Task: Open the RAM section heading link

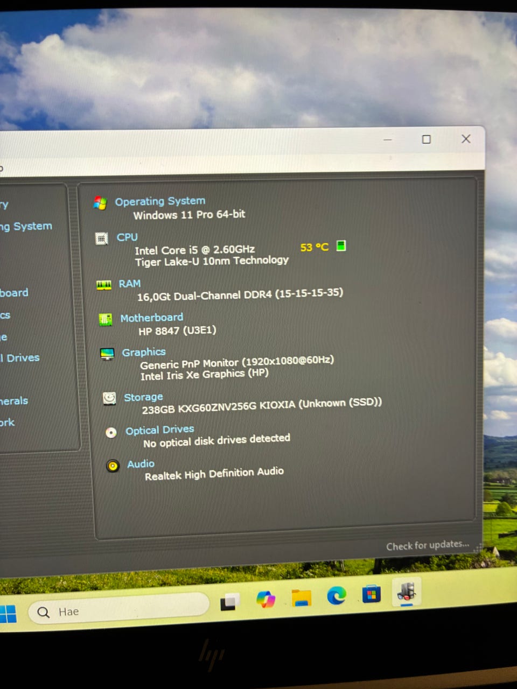Action: pos(130,284)
